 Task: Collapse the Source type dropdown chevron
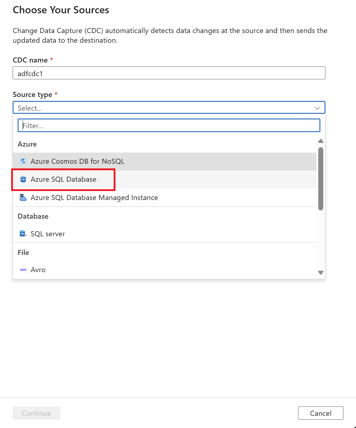(x=317, y=108)
